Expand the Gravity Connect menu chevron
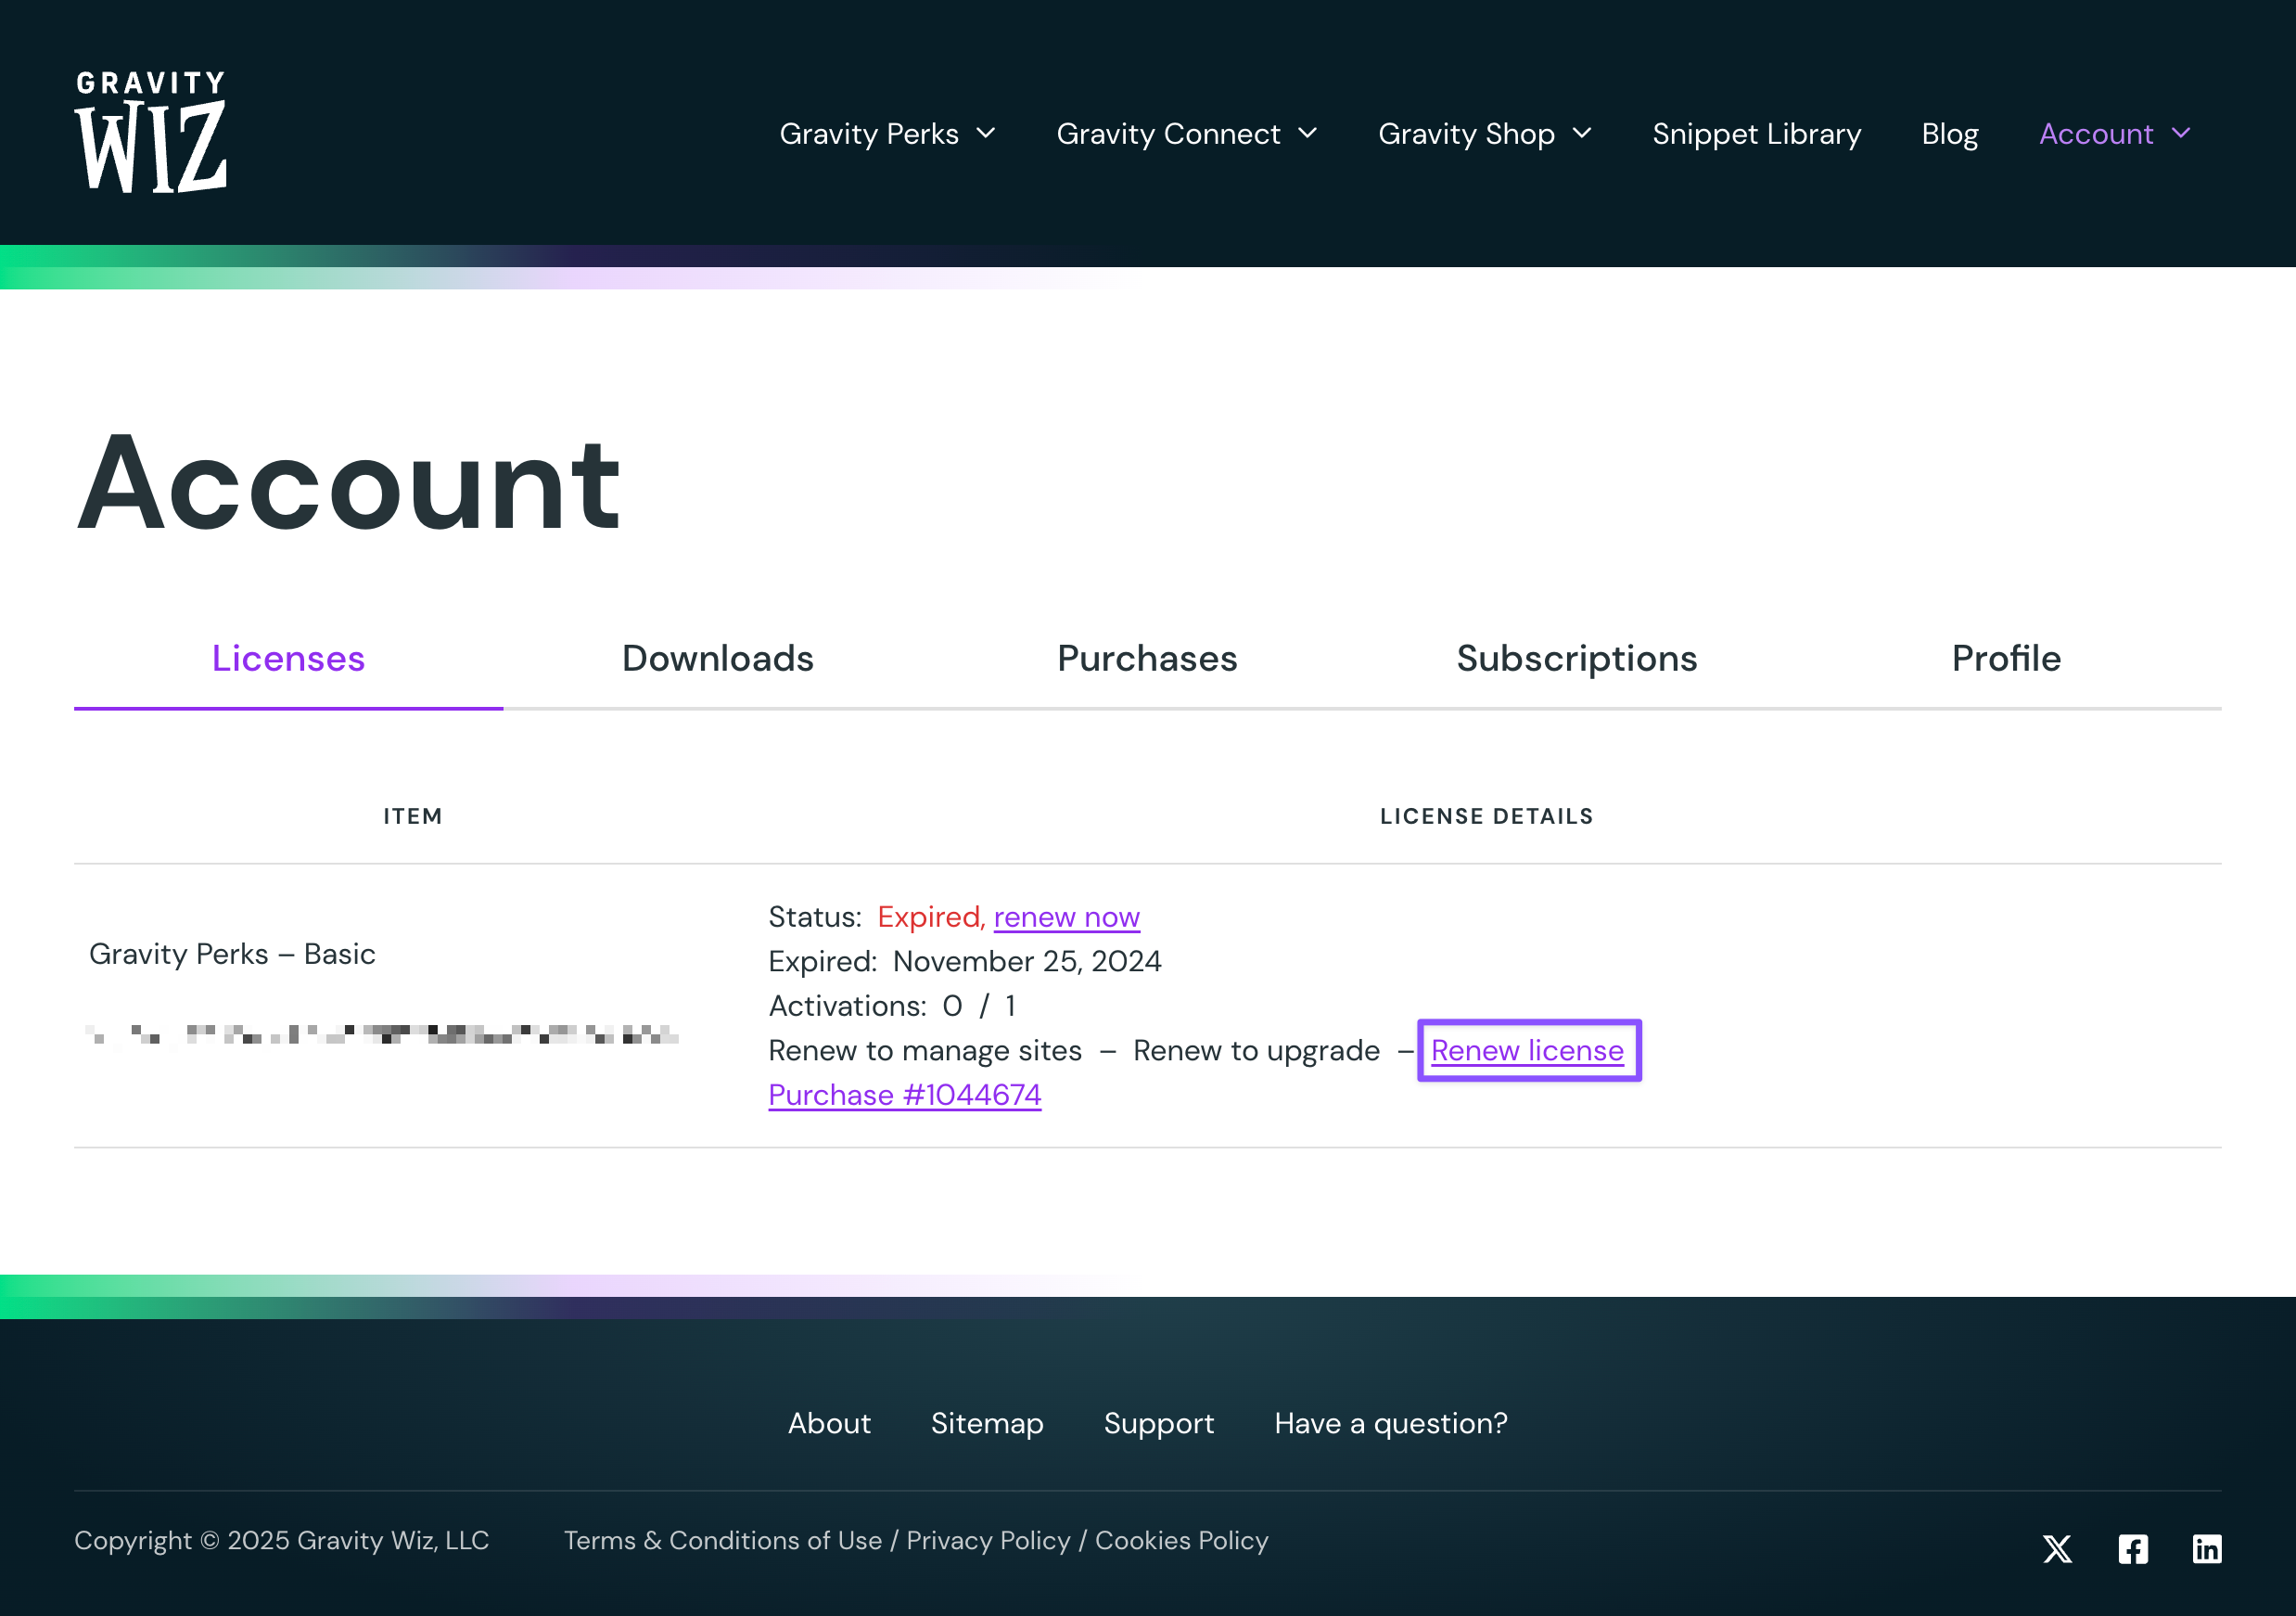2296x1616 pixels. (x=1307, y=135)
